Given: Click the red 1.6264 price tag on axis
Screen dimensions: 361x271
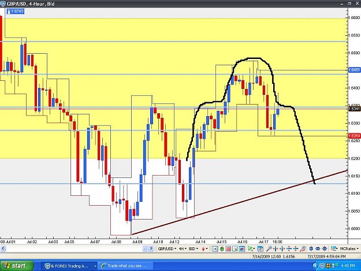Looking at the screenshot, I should pyautogui.click(x=354, y=136).
